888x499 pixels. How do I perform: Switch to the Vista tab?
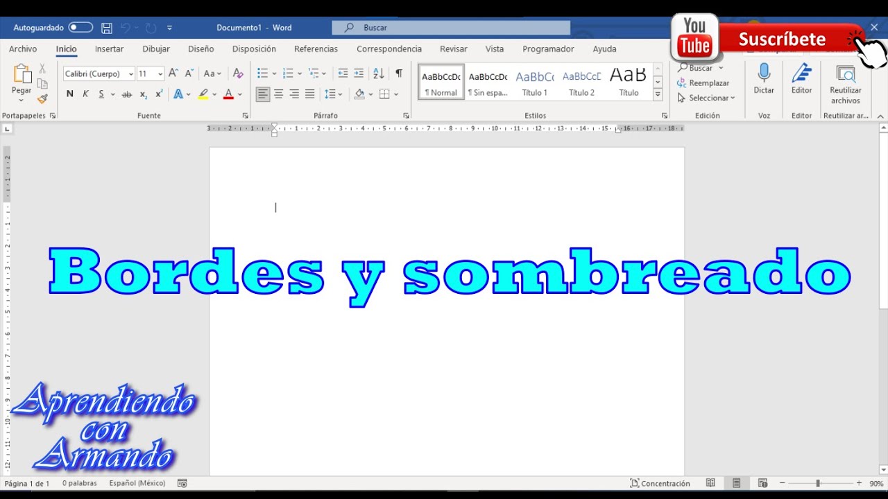[495, 49]
